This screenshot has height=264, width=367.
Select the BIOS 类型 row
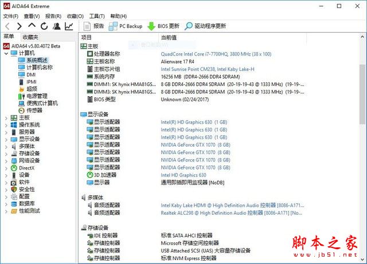(196, 100)
